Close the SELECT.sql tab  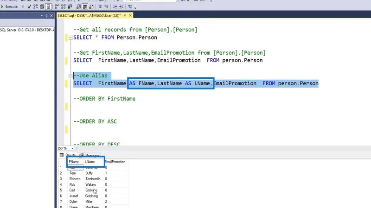tap(130, 15)
